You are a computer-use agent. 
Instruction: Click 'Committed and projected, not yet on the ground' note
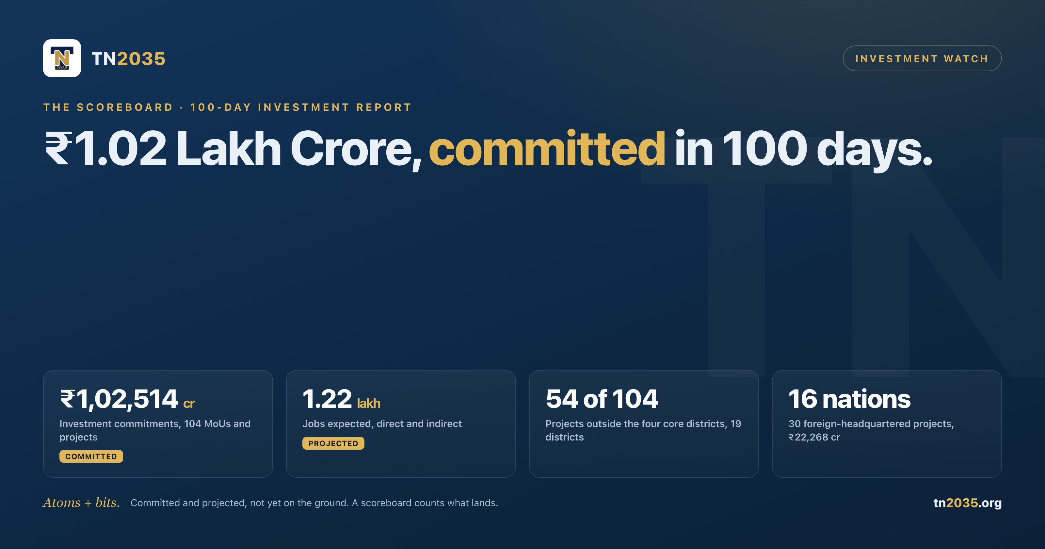point(314,503)
